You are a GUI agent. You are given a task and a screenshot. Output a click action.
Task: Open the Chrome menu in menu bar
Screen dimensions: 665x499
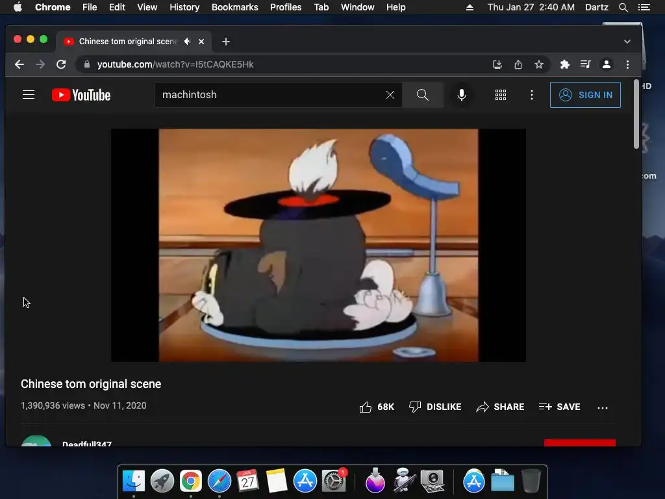(x=53, y=7)
